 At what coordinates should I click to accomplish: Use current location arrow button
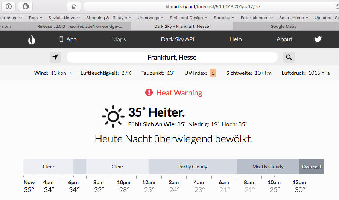pyautogui.click(x=55, y=57)
